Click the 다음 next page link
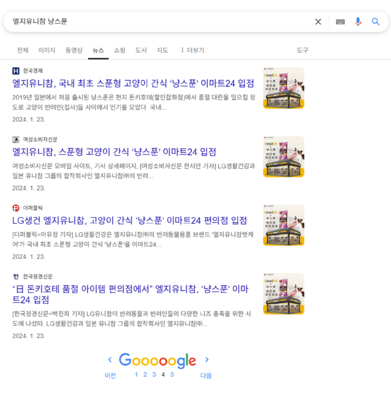 206,375
